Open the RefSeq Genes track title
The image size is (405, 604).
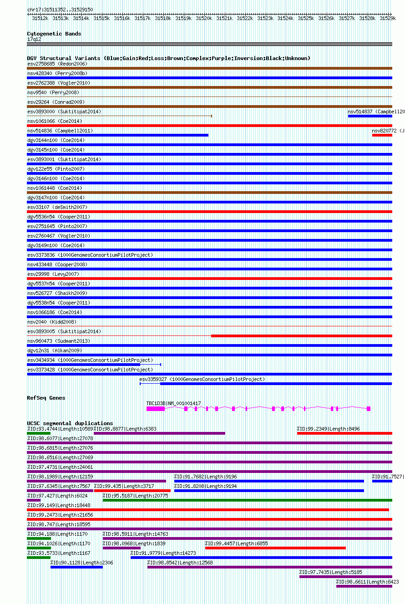[46, 398]
